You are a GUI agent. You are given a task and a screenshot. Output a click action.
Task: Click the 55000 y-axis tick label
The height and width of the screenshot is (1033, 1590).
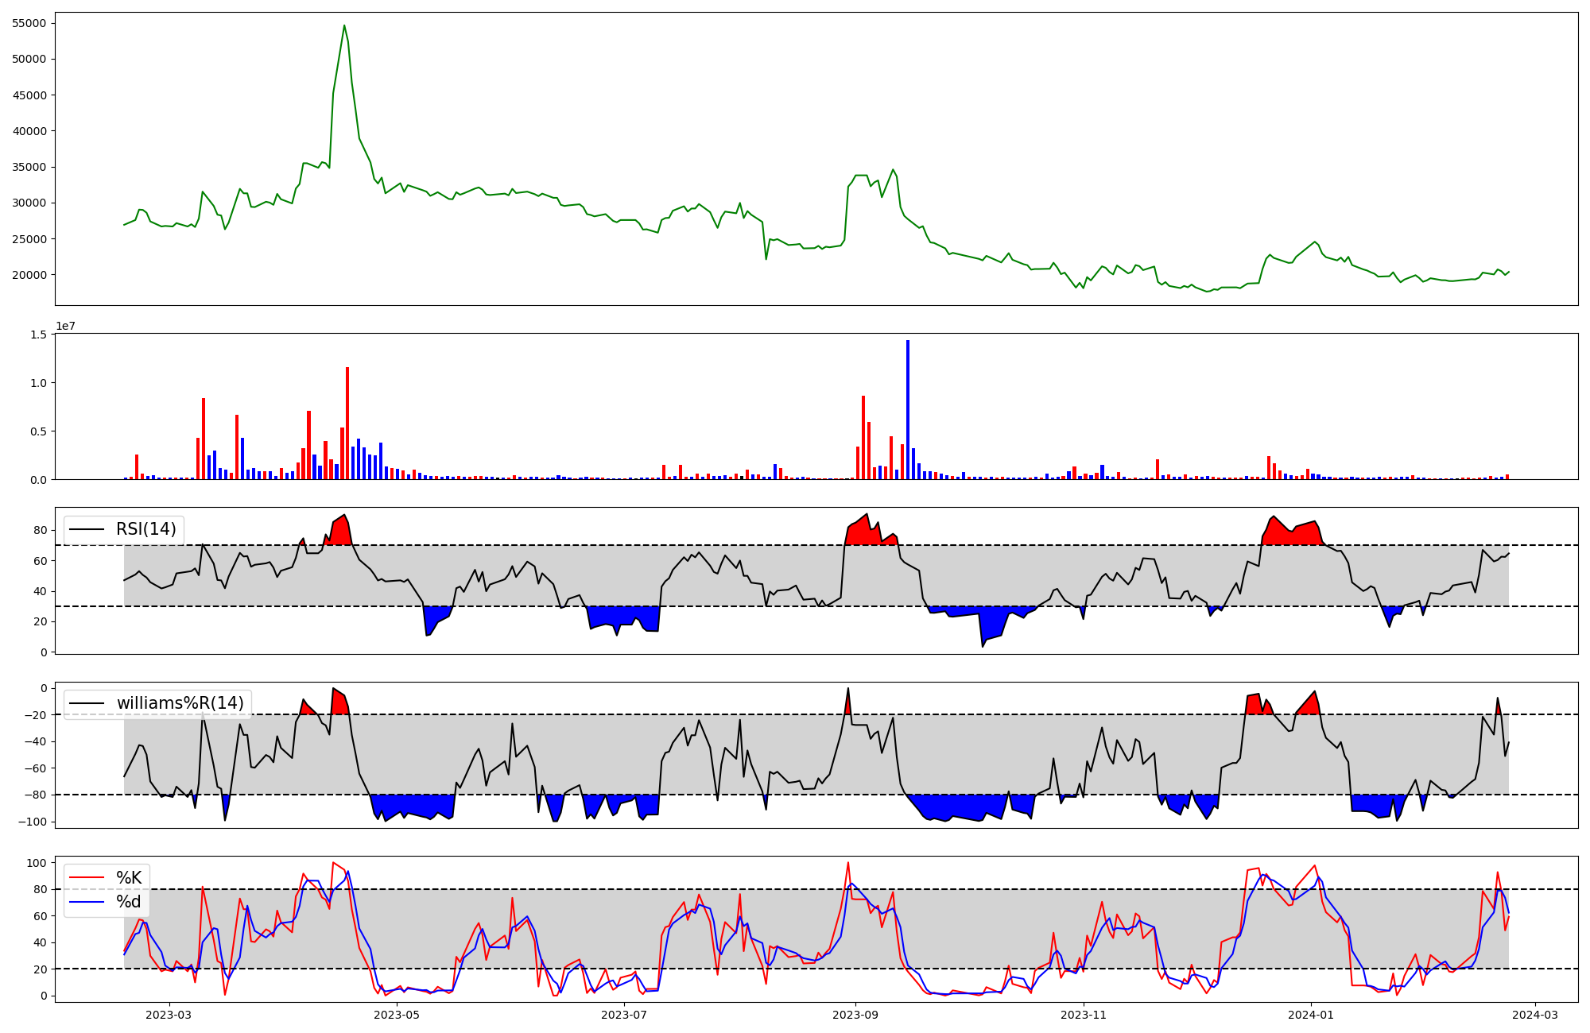29,23
